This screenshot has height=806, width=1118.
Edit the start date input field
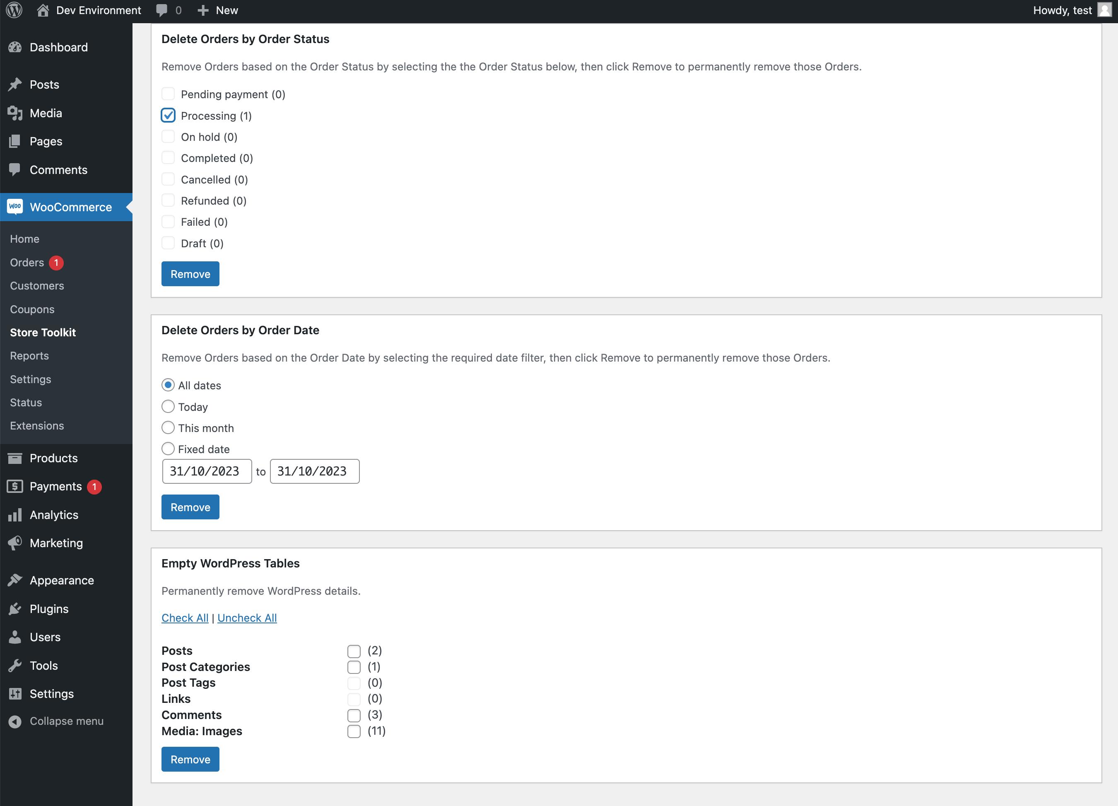click(x=206, y=472)
